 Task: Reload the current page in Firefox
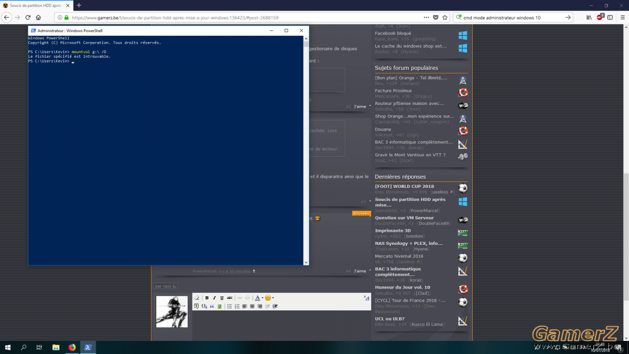tap(28, 17)
